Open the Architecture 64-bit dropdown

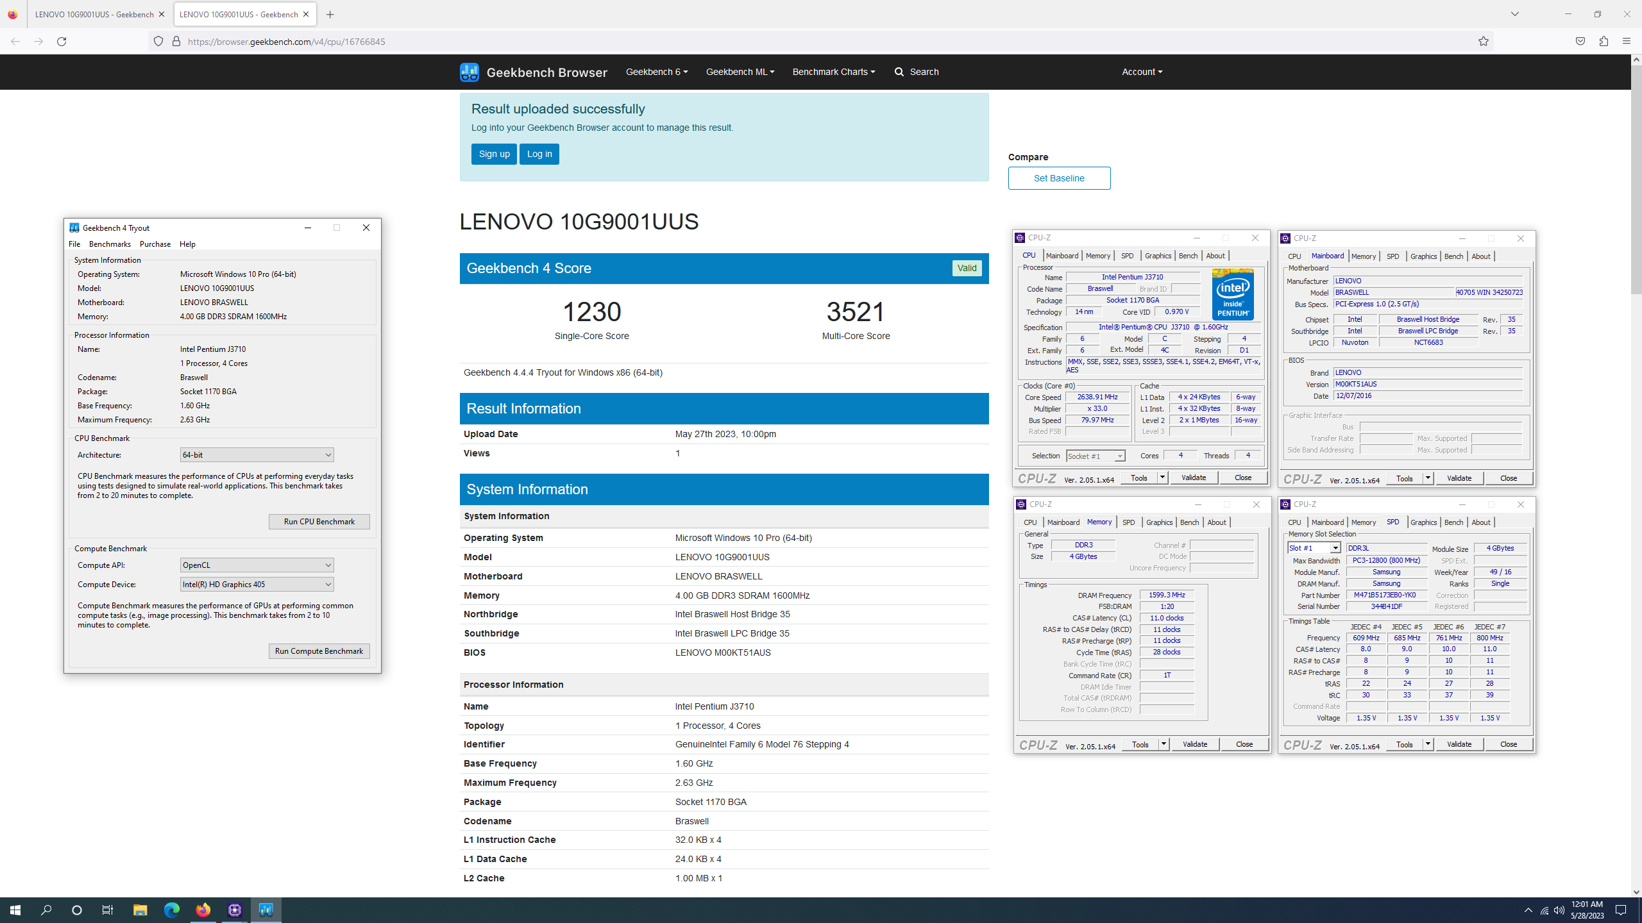coord(257,455)
